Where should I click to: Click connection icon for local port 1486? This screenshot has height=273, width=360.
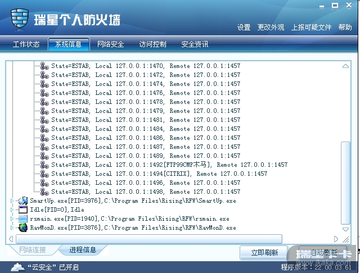click(x=44, y=138)
